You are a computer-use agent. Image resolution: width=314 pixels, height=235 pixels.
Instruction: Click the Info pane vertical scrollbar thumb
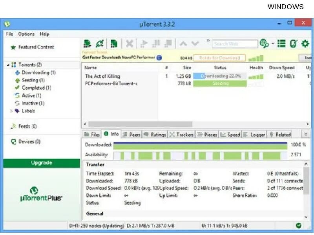(x=306, y=181)
